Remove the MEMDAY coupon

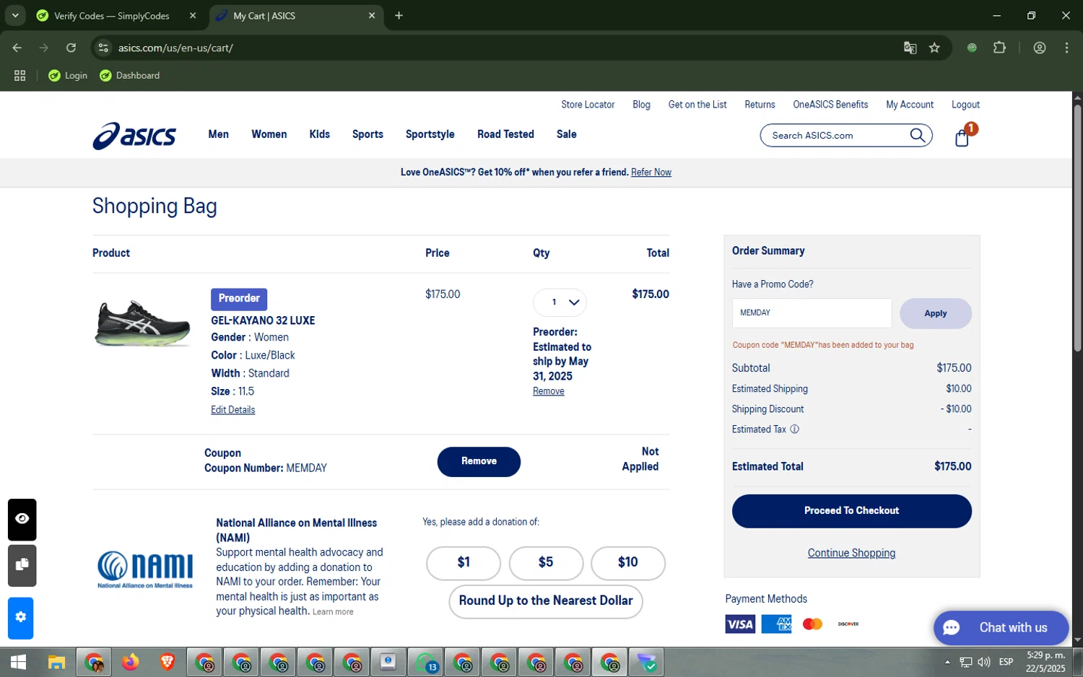pos(479,461)
